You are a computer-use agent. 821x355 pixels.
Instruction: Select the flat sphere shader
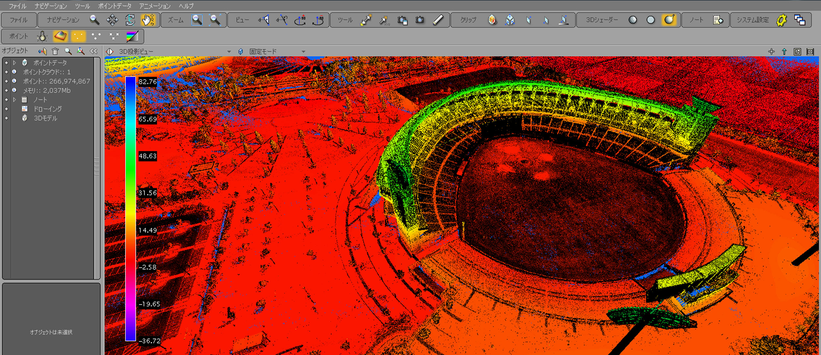tap(651, 20)
